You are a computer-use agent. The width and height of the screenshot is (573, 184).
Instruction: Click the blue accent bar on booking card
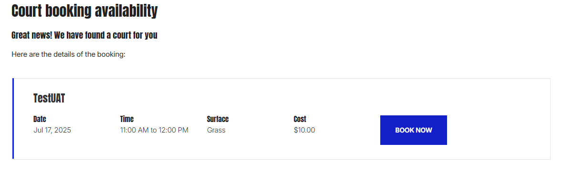[13, 119]
